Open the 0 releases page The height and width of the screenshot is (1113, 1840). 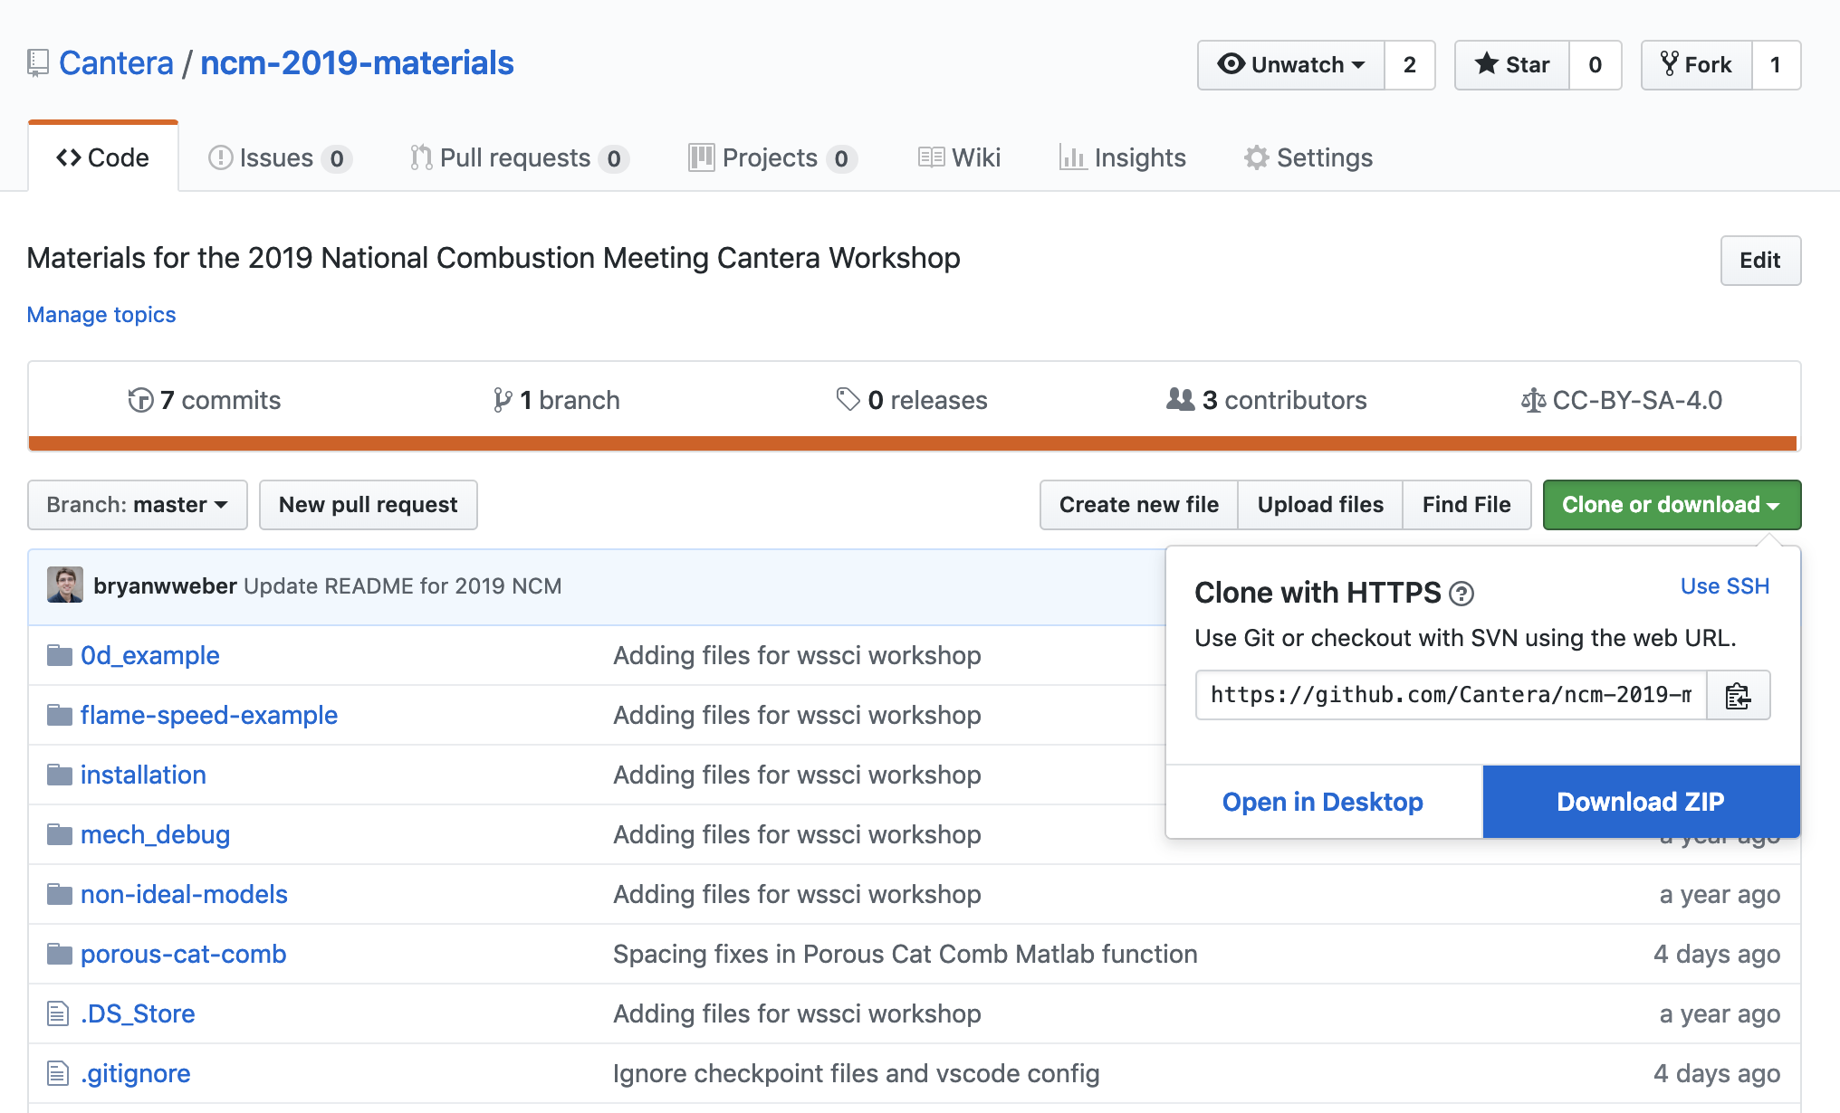tap(912, 400)
